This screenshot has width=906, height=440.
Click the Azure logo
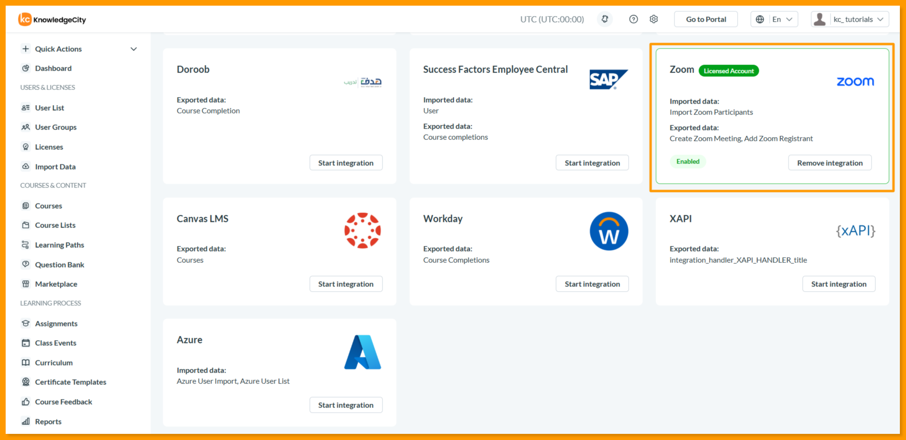[x=362, y=352]
